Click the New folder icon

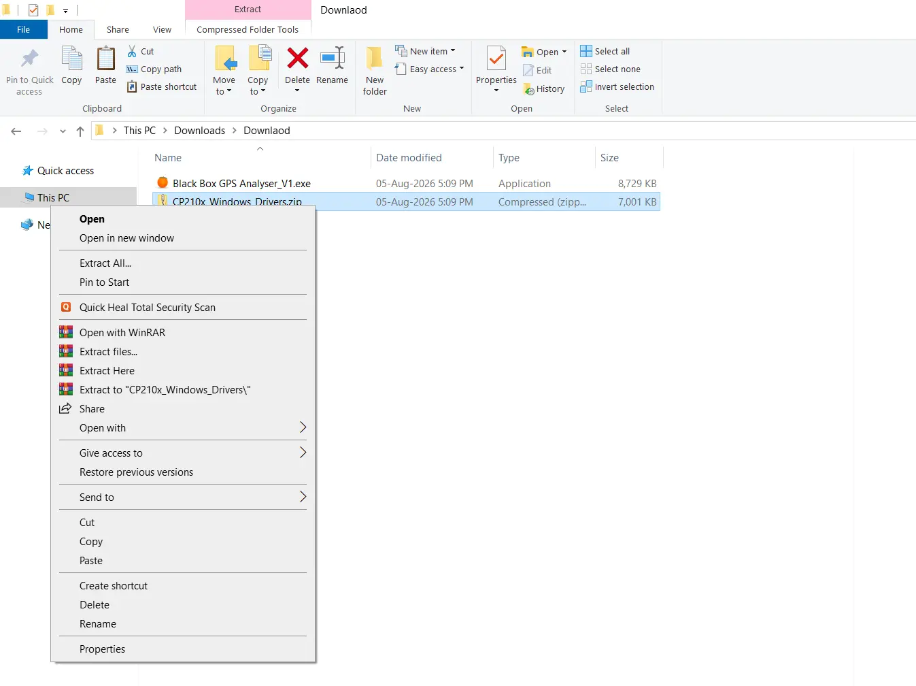(x=375, y=59)
